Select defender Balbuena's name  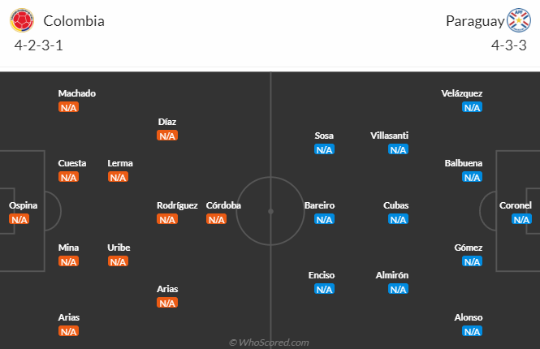464,163
